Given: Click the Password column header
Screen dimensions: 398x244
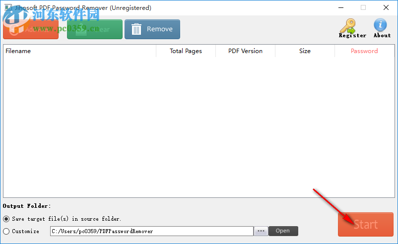Looking at the screenshot, I should pos(364,51).
